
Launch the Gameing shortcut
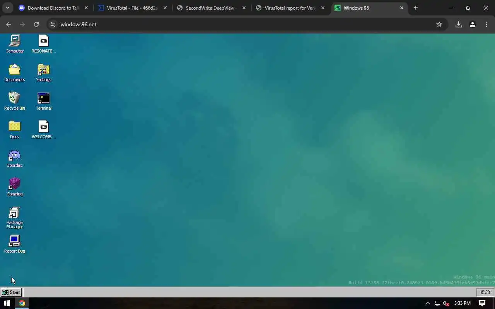(15, 187)
